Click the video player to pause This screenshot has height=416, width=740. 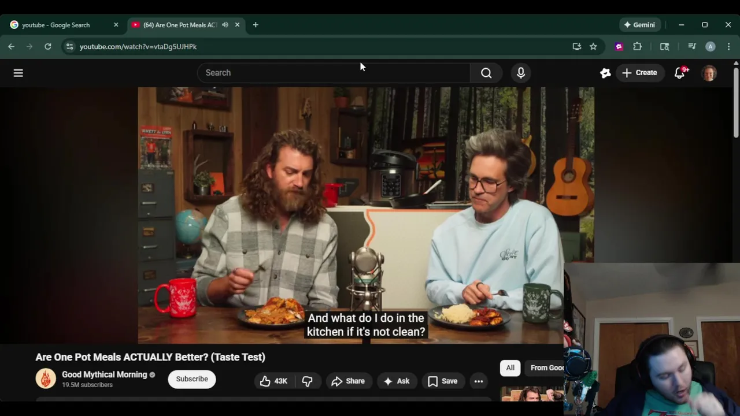click(x=365, y=215)
